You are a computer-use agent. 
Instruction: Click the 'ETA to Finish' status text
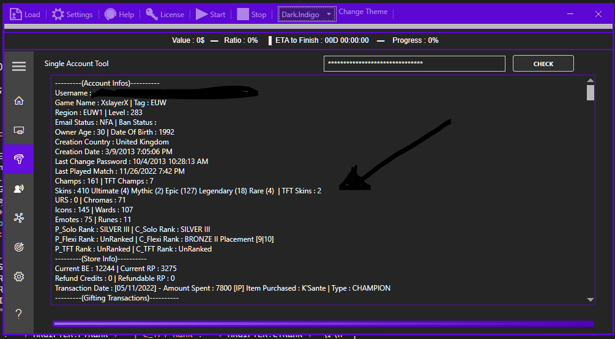pos(322,40)
